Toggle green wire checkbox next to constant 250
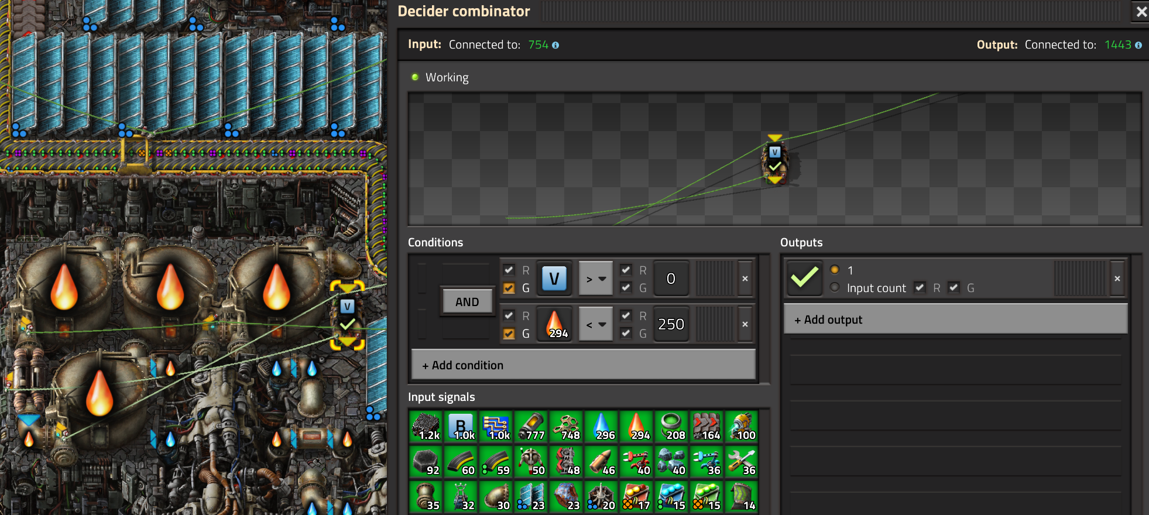1149x515 pixels. click(x=626, y=333)
